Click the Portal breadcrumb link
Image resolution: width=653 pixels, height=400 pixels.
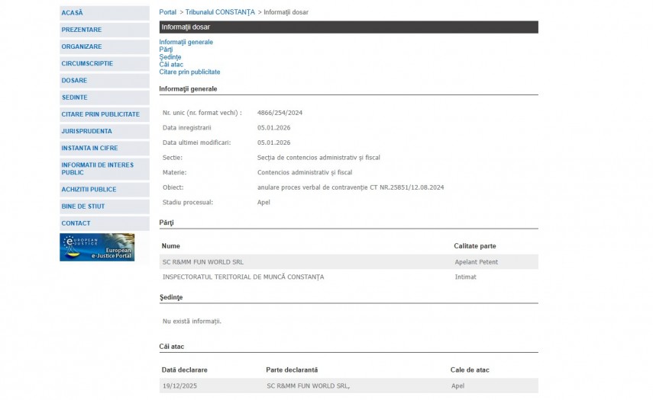point(167,12)
